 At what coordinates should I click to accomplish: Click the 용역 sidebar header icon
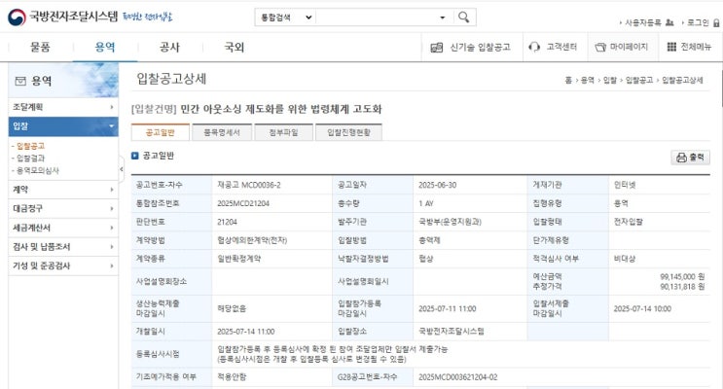[x=20, y=81]
